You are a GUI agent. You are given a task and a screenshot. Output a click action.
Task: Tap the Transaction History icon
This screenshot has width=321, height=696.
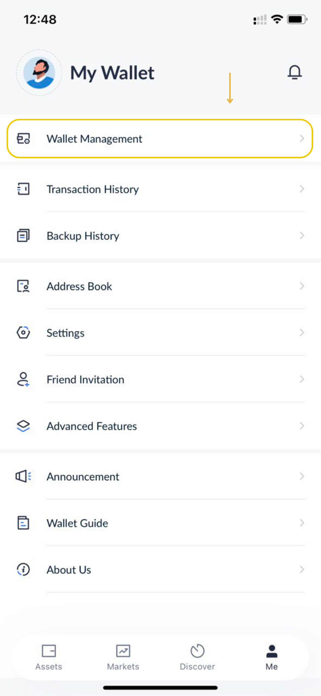pyautogui.click(x=24, y=189)
